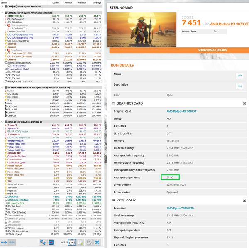This screenshot has height=248, width=249.
Task: Collapse the PROCESSOR section toggle
Action: 244,200
